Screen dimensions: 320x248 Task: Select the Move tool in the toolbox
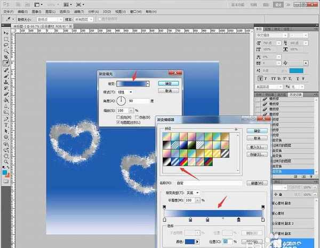pos(5,33)
